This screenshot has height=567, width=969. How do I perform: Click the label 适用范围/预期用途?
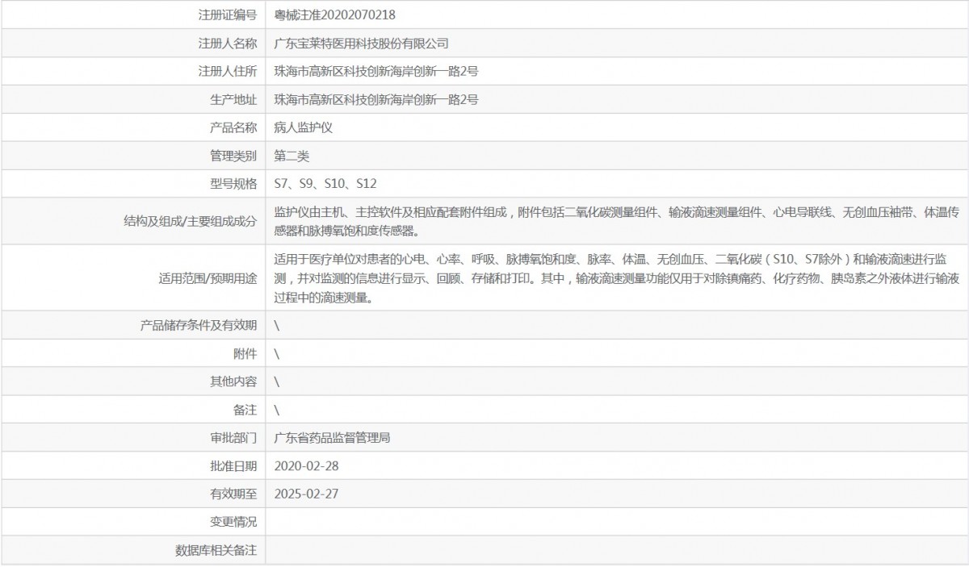(208, 279)
